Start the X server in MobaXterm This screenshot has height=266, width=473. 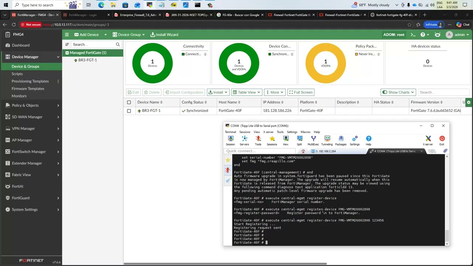pos(428,140)
